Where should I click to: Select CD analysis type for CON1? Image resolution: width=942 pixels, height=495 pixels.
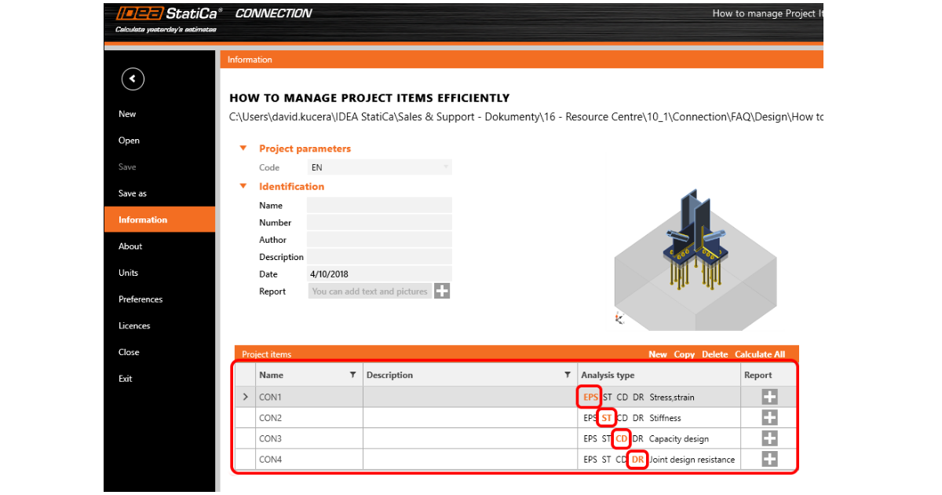point(622,398)
